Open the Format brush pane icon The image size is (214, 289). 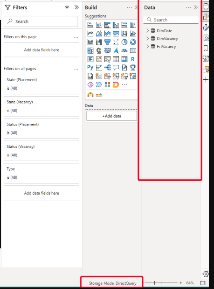point(206,28)
